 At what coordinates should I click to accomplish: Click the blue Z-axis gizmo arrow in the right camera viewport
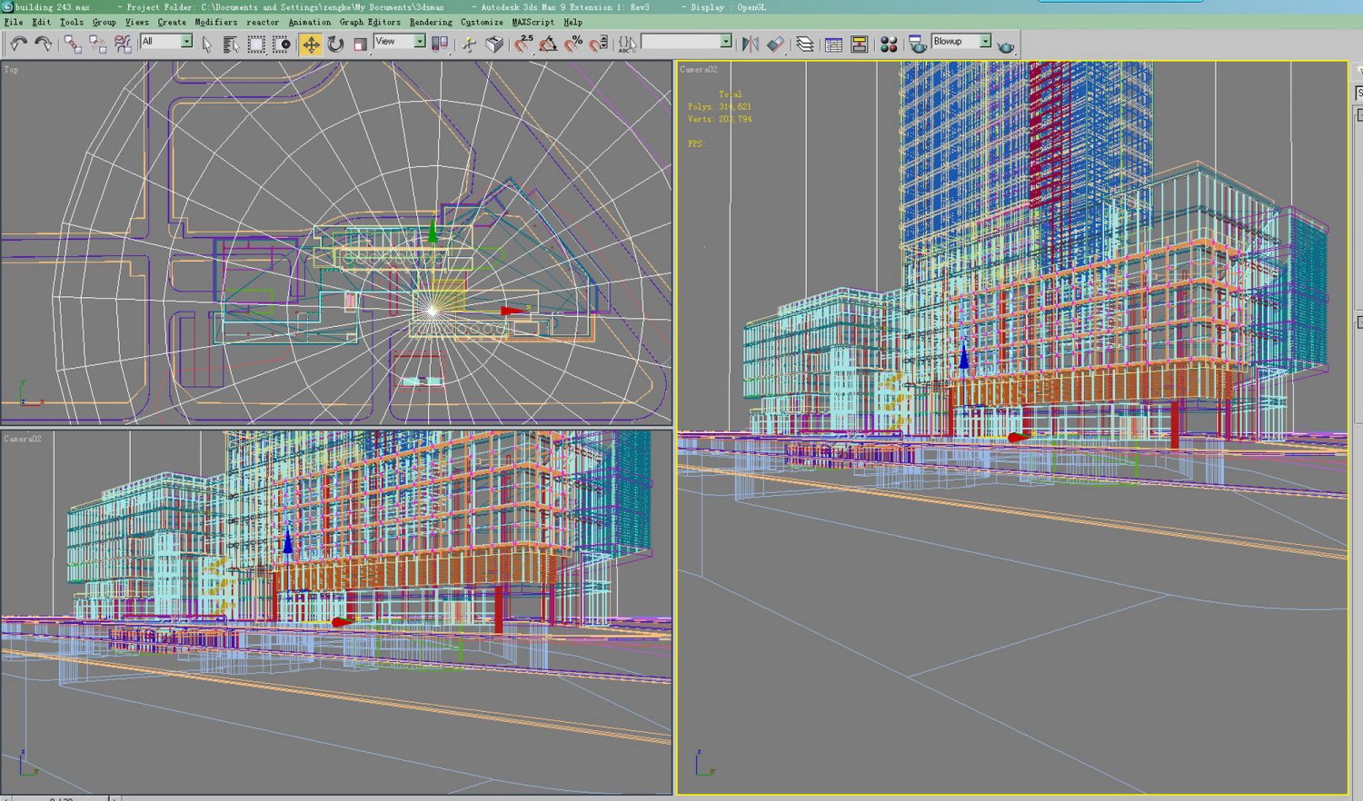point(963,356)
